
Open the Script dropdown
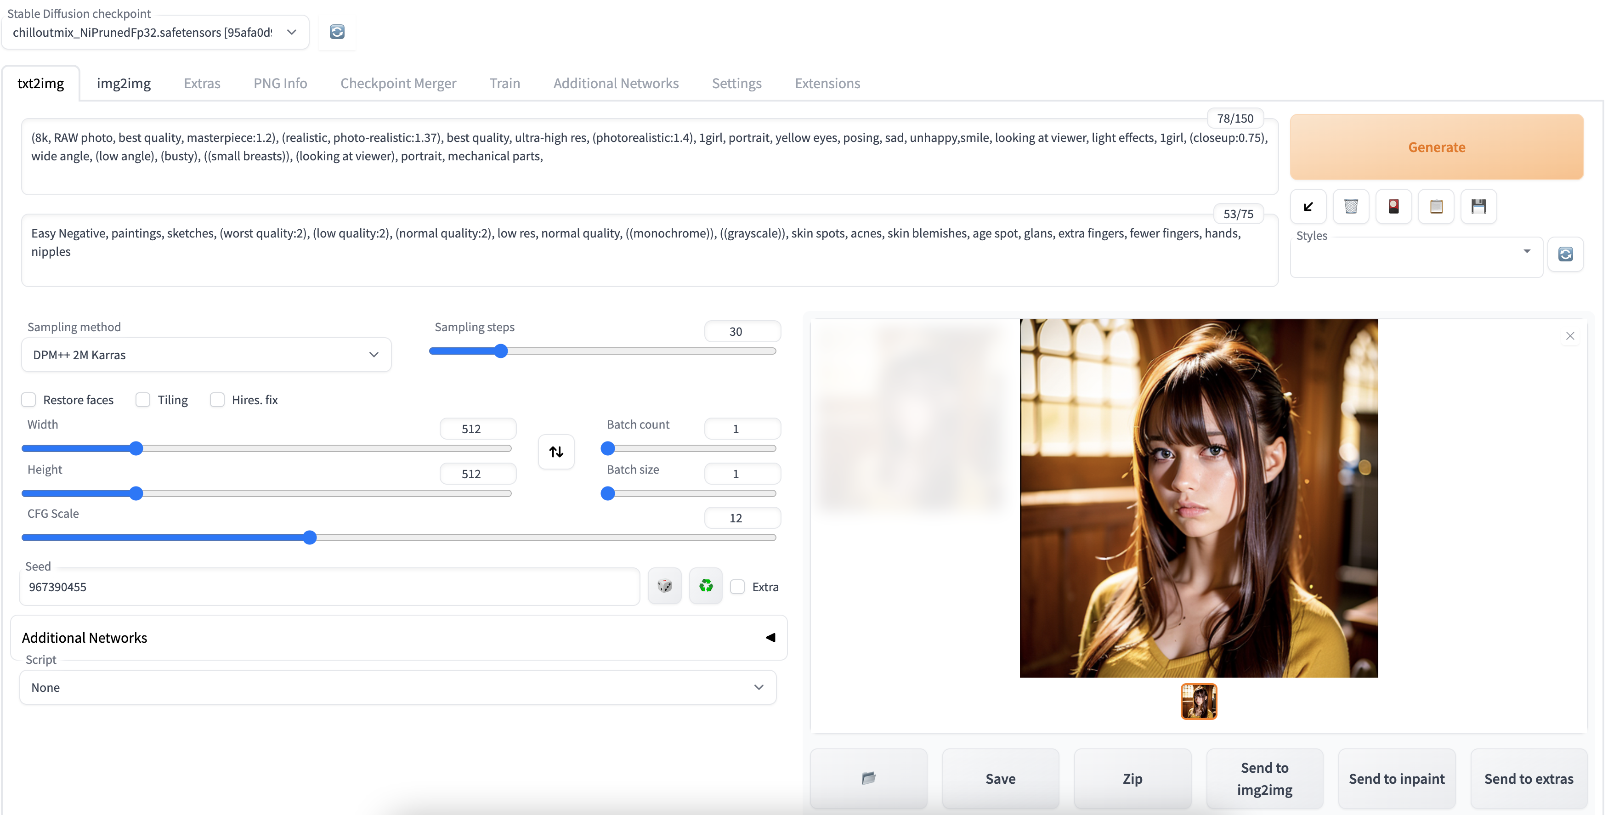click(397, 687)
